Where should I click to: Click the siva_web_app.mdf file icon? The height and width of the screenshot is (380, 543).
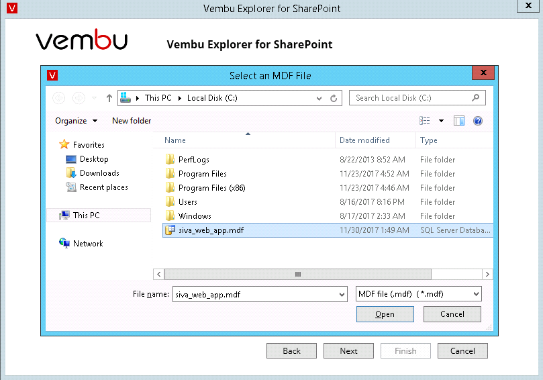(x=170, y=230)
